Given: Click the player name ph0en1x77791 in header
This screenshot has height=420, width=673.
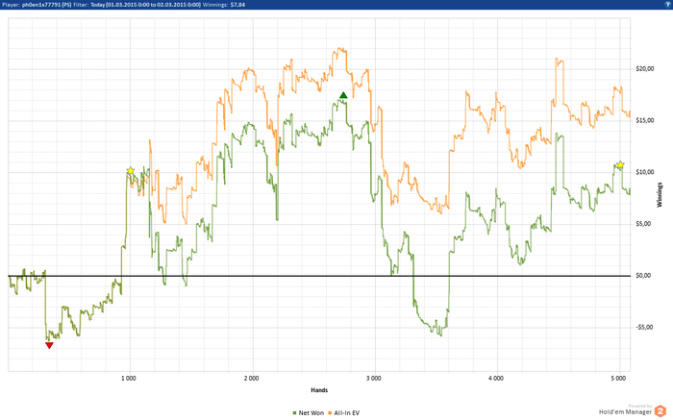Looking at the screenshot, I should point(42,5).
